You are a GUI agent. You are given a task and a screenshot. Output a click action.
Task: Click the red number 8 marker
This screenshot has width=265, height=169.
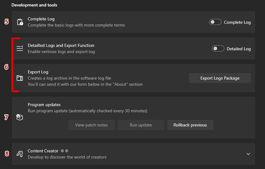click(6, 154)
